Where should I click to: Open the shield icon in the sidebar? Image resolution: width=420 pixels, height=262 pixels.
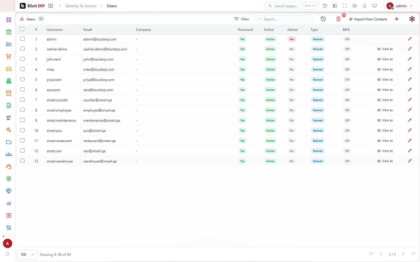(9, 179)
